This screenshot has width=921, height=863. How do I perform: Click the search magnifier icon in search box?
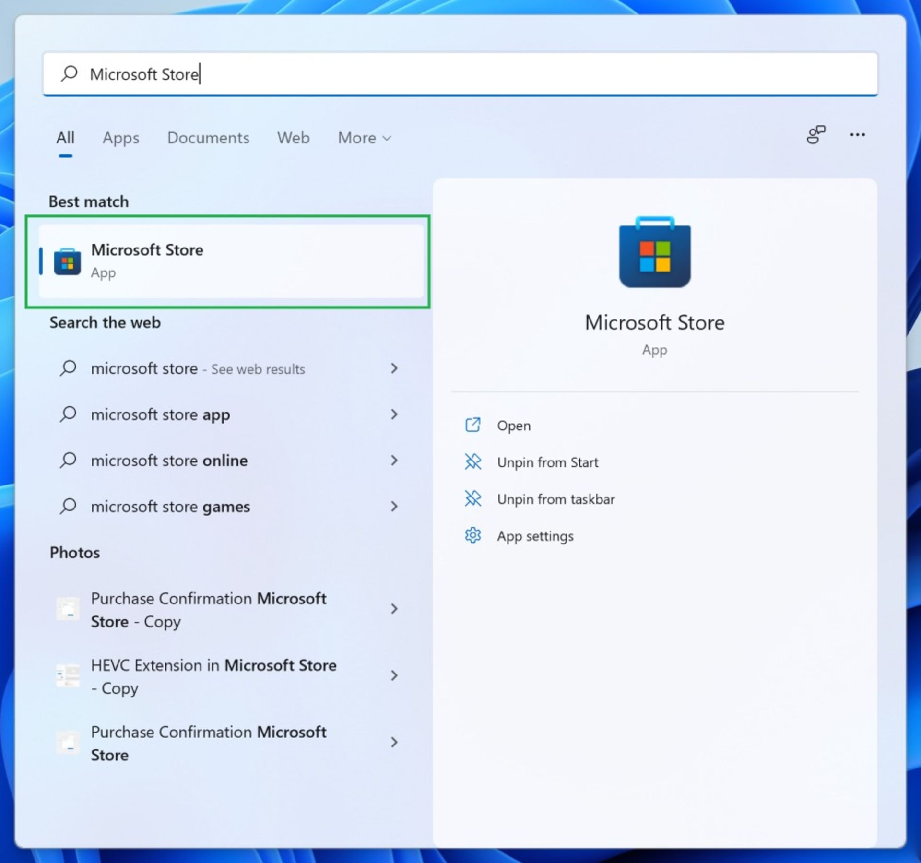(69, 73)
